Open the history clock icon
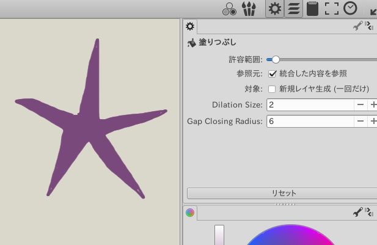 350,9
